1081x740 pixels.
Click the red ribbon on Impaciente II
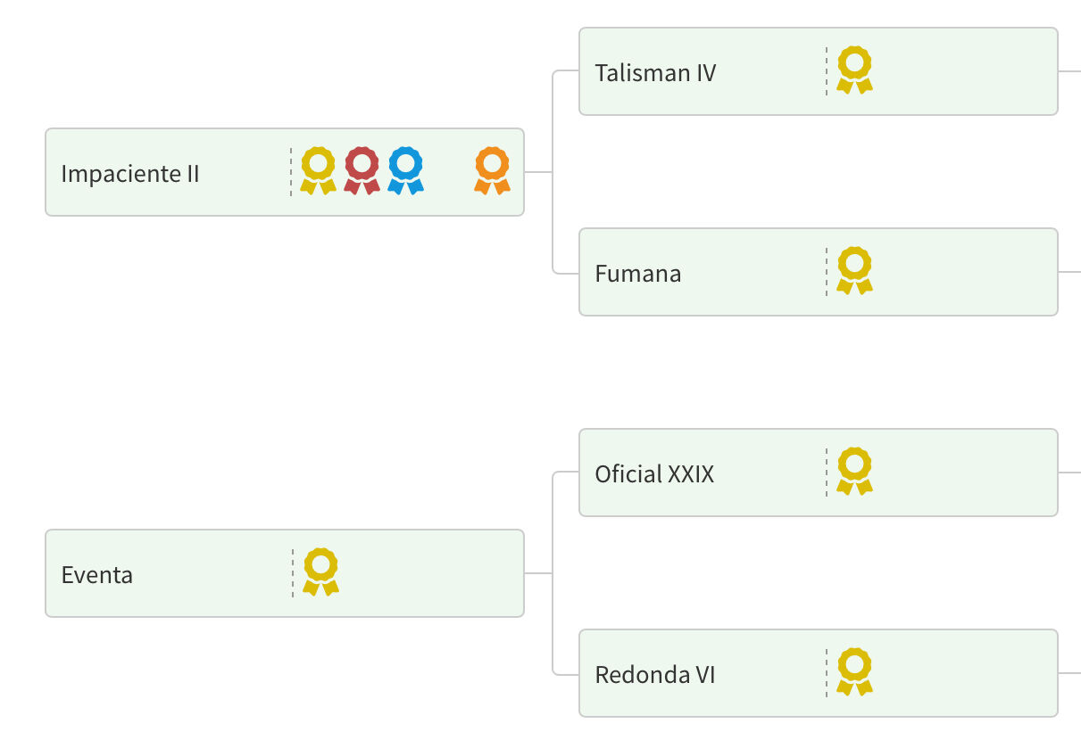click(362, 170)
